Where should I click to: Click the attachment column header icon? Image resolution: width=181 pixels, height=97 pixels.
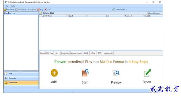(x=46, y=16)
